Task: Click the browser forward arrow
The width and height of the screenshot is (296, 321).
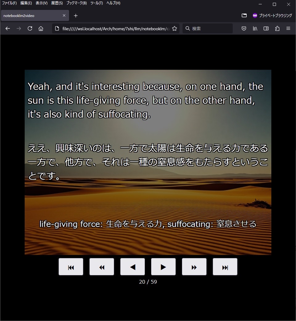Action: click(x=19, y=28)
